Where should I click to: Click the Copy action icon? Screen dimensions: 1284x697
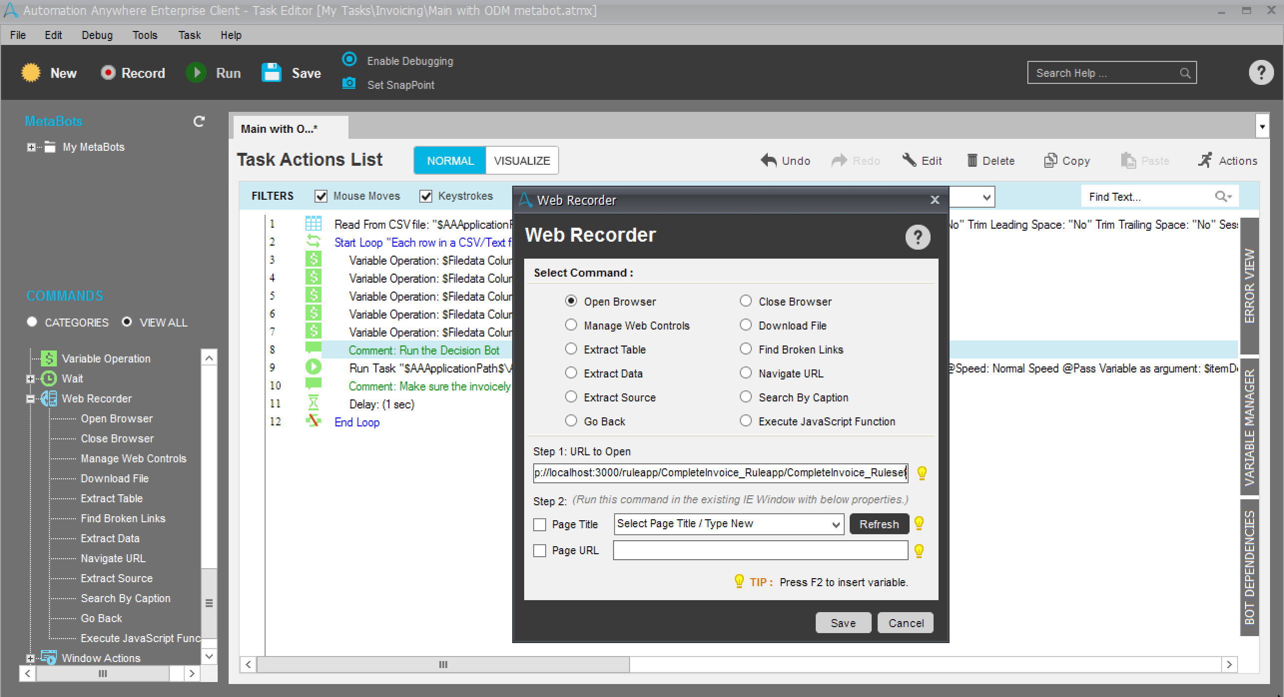[x=1050, y=160]
